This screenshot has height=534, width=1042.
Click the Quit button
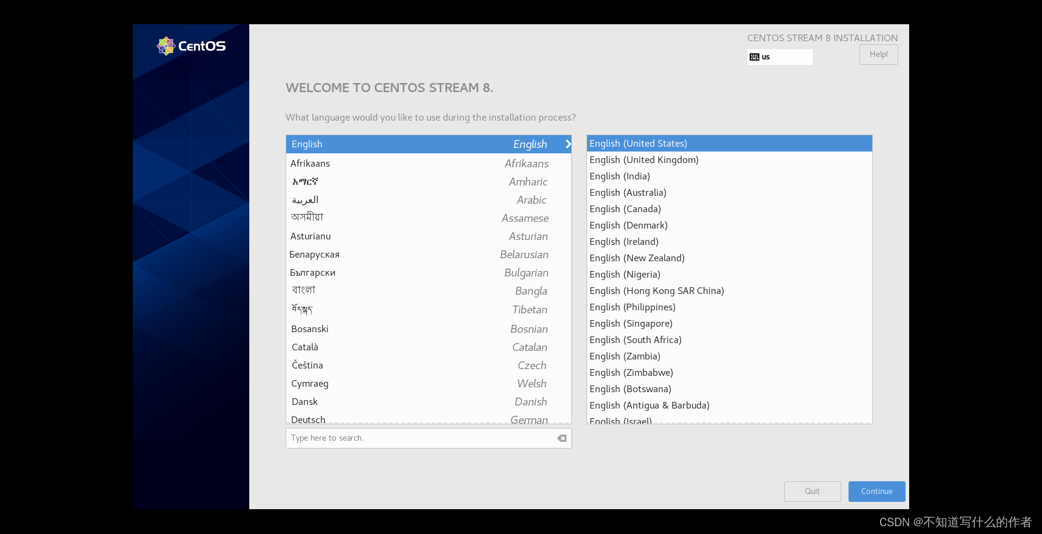coord(812,492)
